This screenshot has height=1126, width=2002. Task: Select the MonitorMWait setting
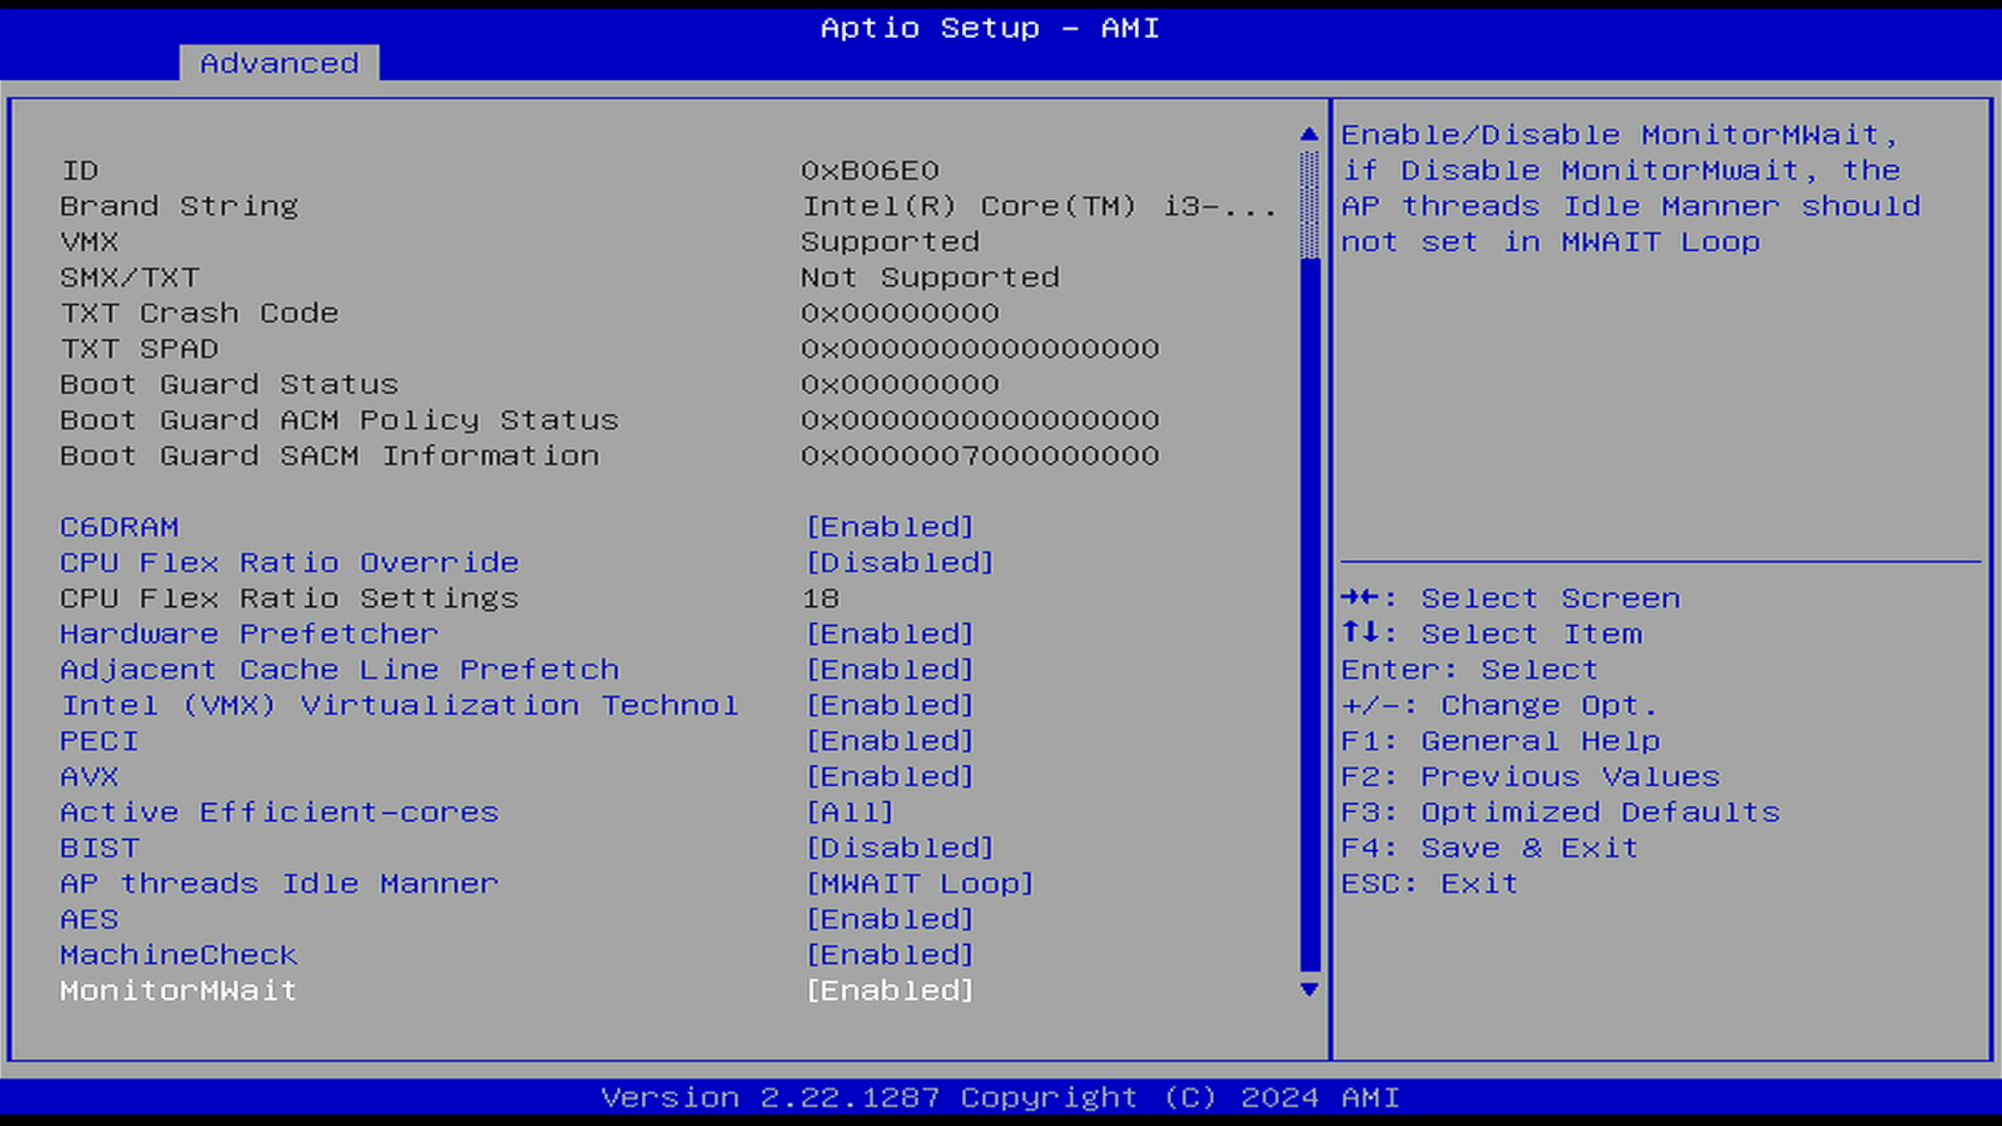click(178, 991)
